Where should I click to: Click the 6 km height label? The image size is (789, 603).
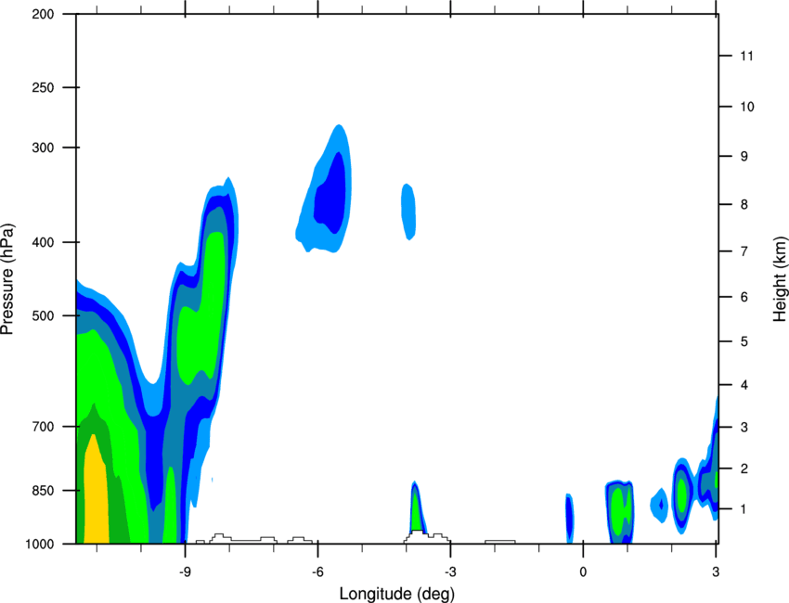click(x=744, y=297)
